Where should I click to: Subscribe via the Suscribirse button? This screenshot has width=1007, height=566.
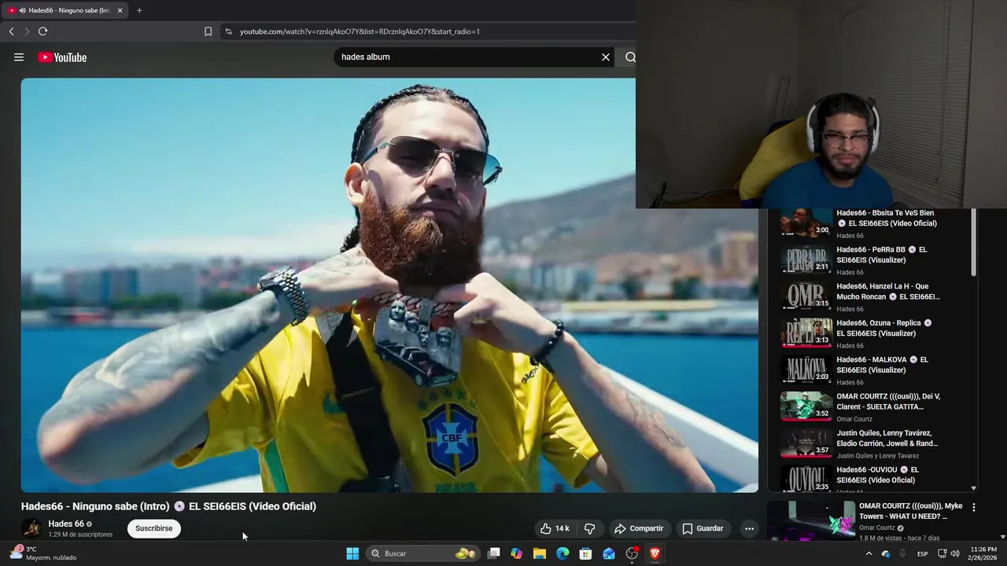click(154, 528)
